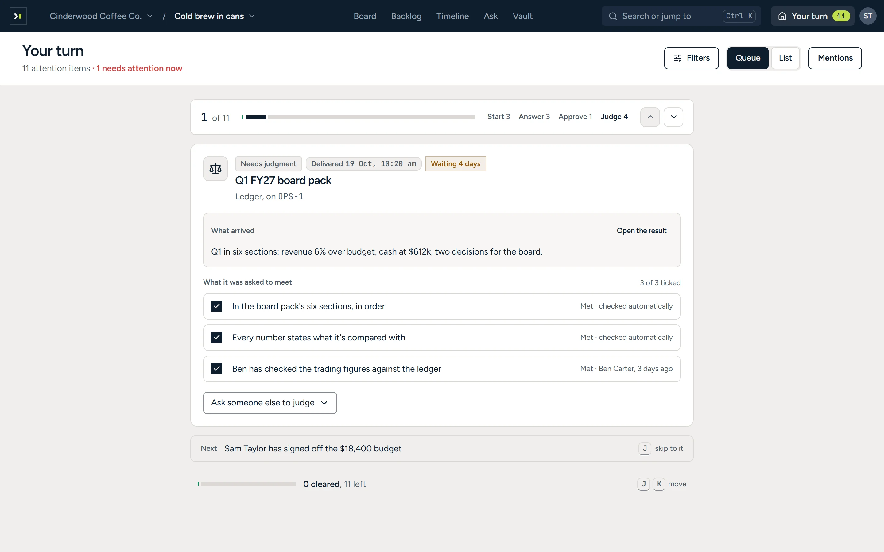
Task: Open Your turn home button with 11 badge
Action: pyautogui.click(x=812, y=16)
